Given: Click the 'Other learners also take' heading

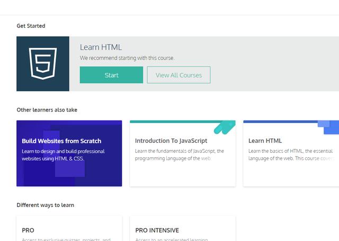Looking at the screenshot, I should tap(47, 110).
